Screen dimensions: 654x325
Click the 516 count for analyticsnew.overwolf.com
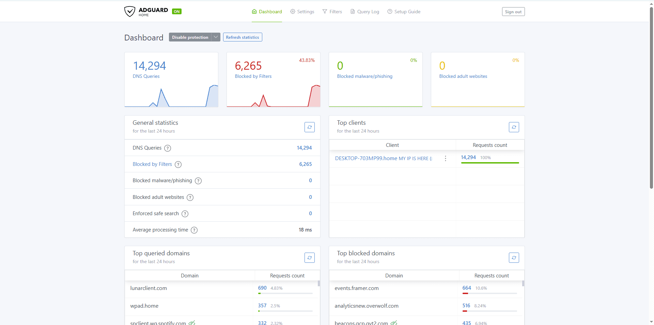click(466, 306)
